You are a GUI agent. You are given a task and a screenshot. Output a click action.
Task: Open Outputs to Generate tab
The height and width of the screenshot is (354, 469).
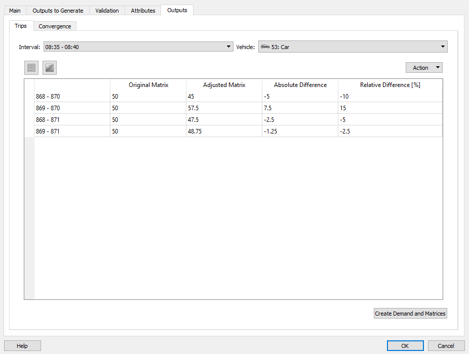click(x=58, y=11)
